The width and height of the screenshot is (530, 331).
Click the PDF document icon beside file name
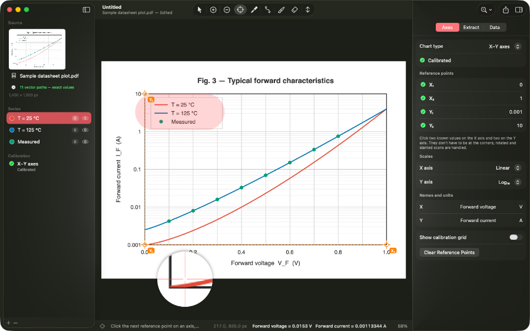pos(14,76)
